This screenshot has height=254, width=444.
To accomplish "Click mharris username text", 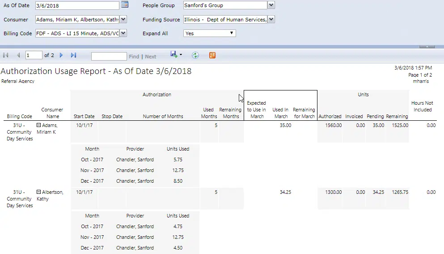I will (x=421, y=81).
